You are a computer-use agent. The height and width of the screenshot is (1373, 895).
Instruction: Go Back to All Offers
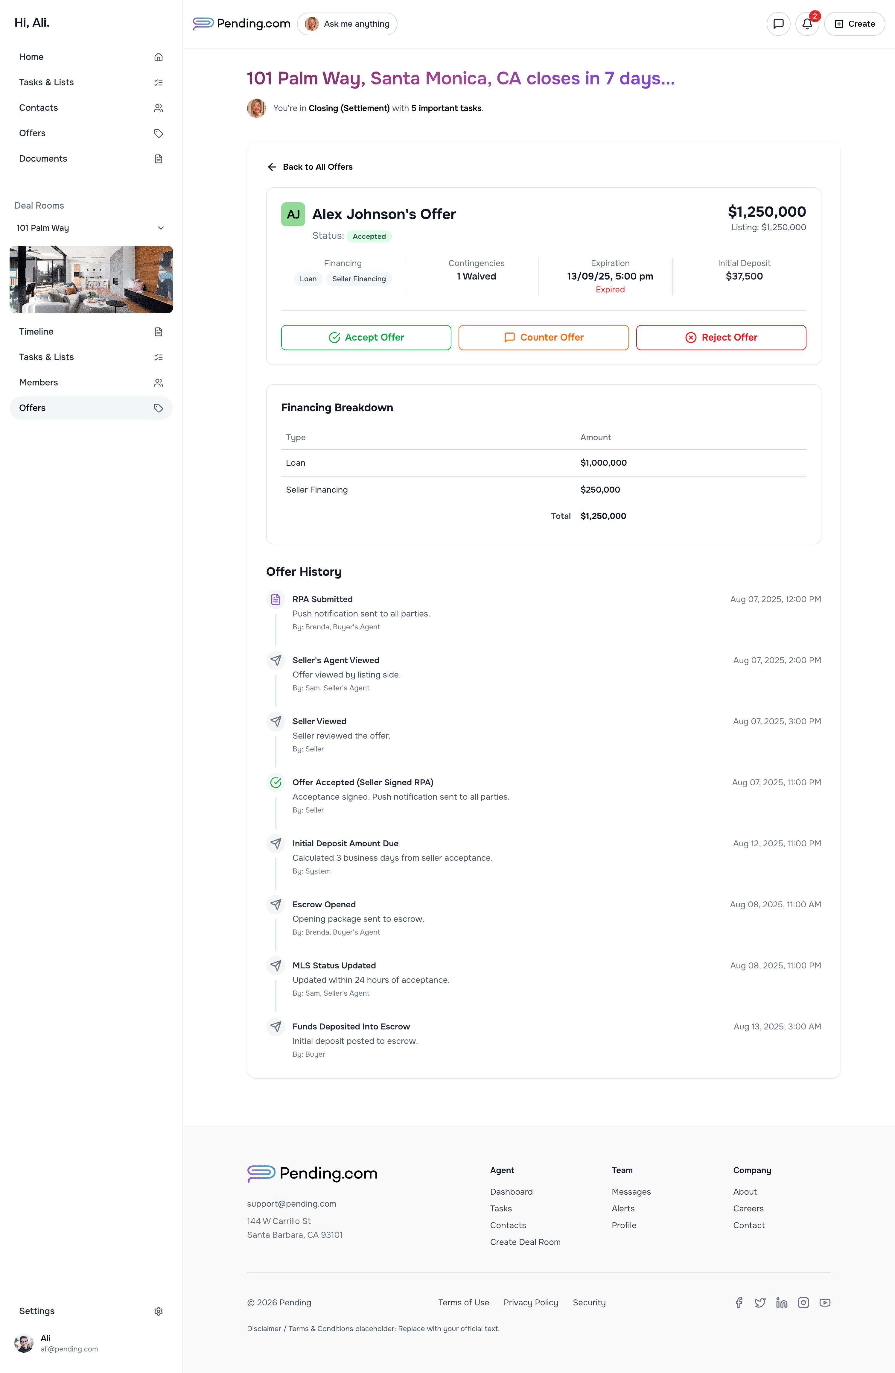310,167
